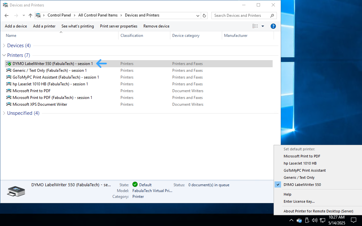Click the DYMO LabelWriter 550 printer icon
This screenshot has height=226, width=362.
point(8,64)
